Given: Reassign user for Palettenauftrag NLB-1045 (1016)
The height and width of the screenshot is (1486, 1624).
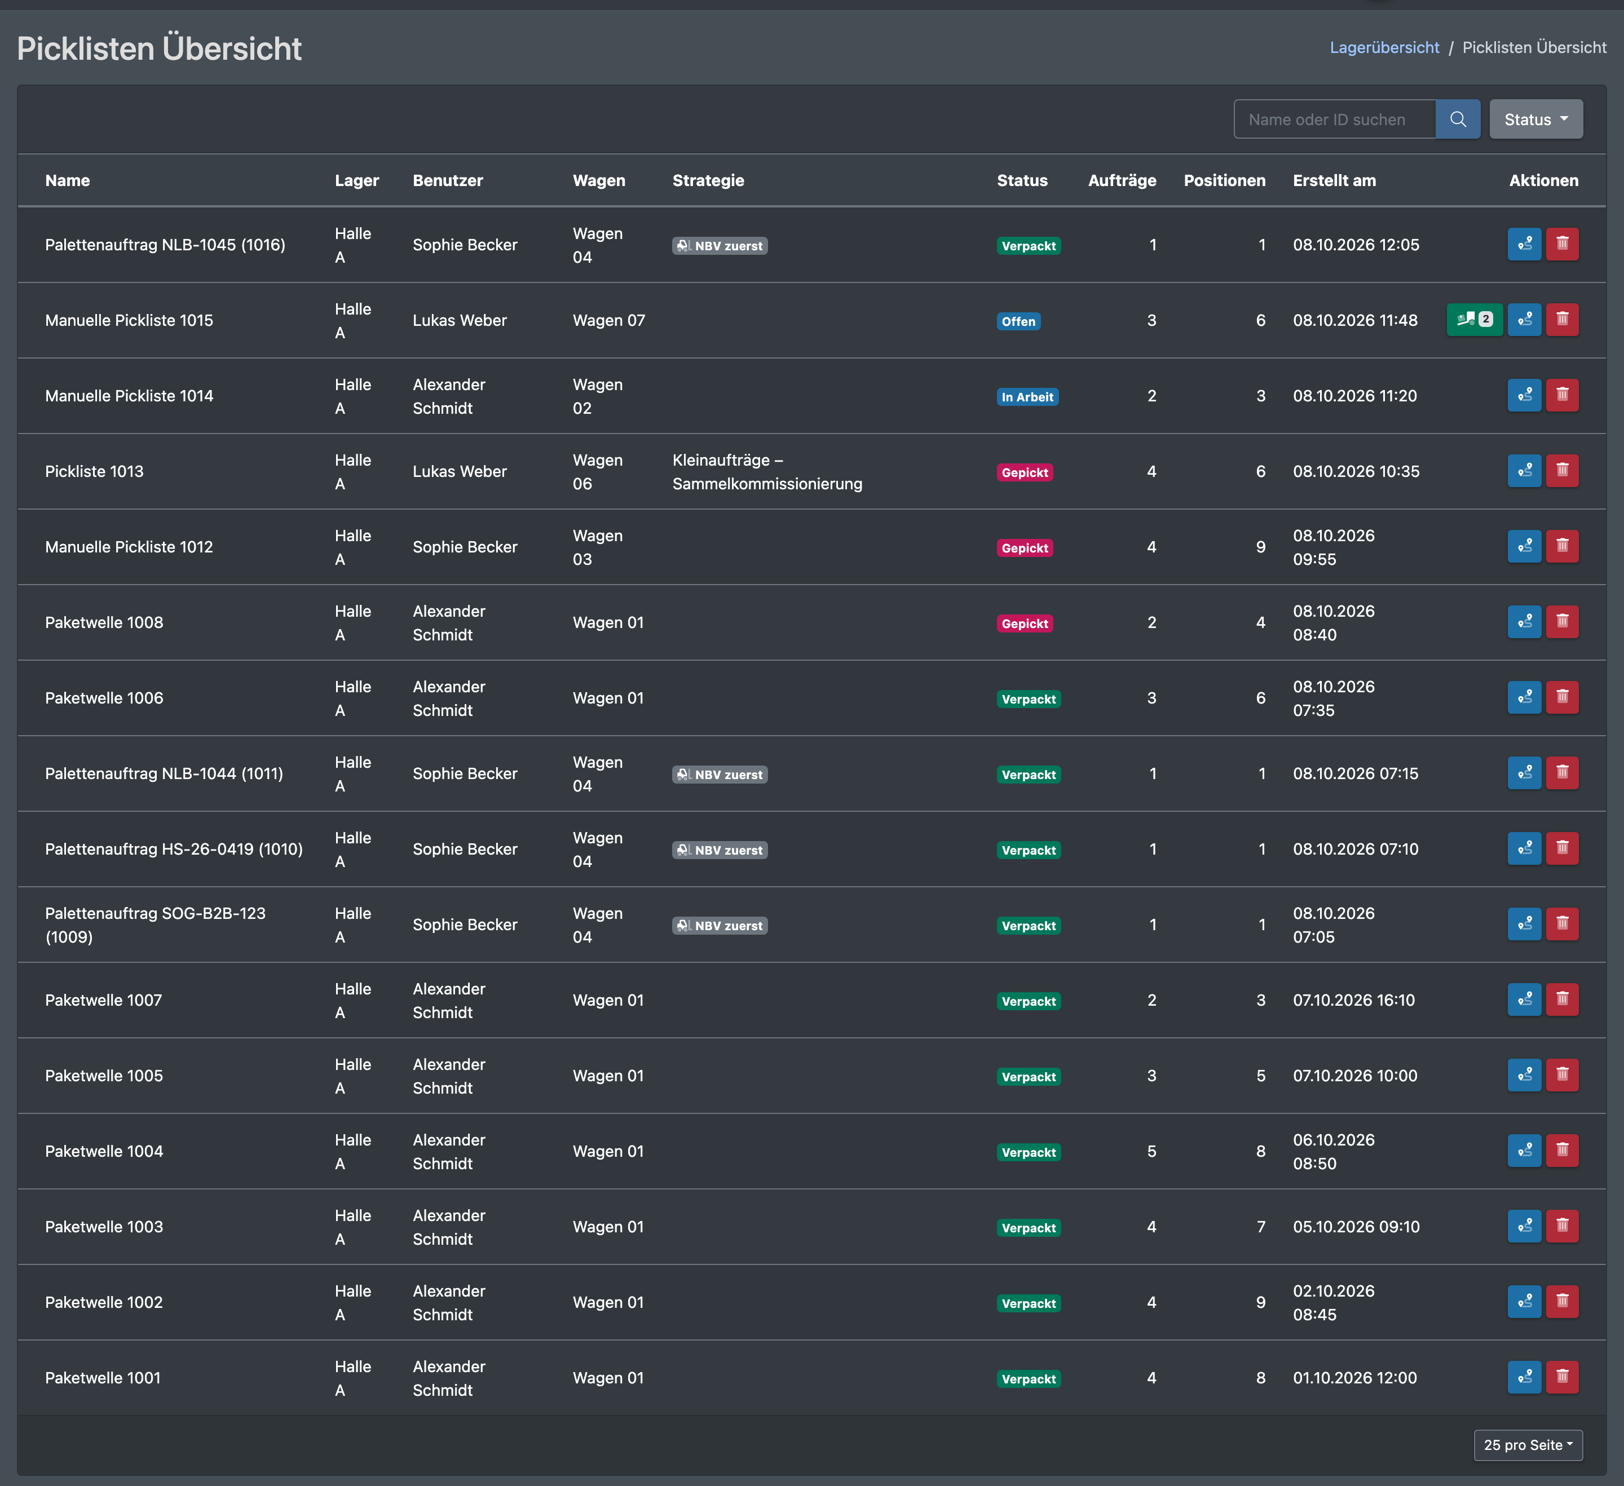Looking at the screenshot, I should (1524, 244).
